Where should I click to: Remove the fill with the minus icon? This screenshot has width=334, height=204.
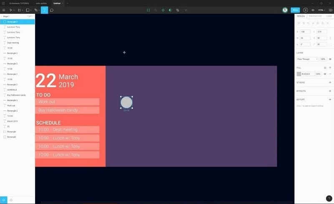(x=330, y=74)
